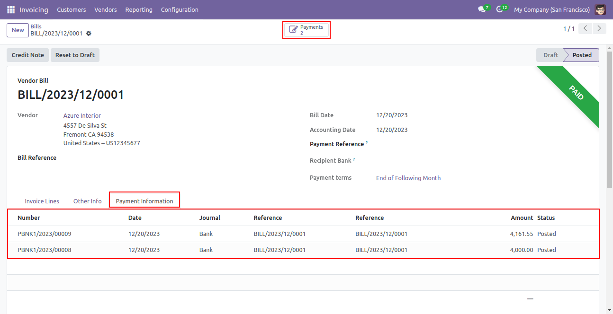Viewport: 613px width, 314px height.
Task: Click Accounting Date value 12/20/2023
Action: pos(392,130)
